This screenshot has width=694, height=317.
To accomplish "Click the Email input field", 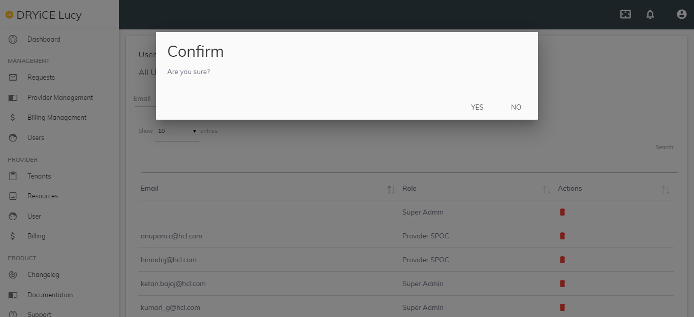I will (x=144, y=99).
